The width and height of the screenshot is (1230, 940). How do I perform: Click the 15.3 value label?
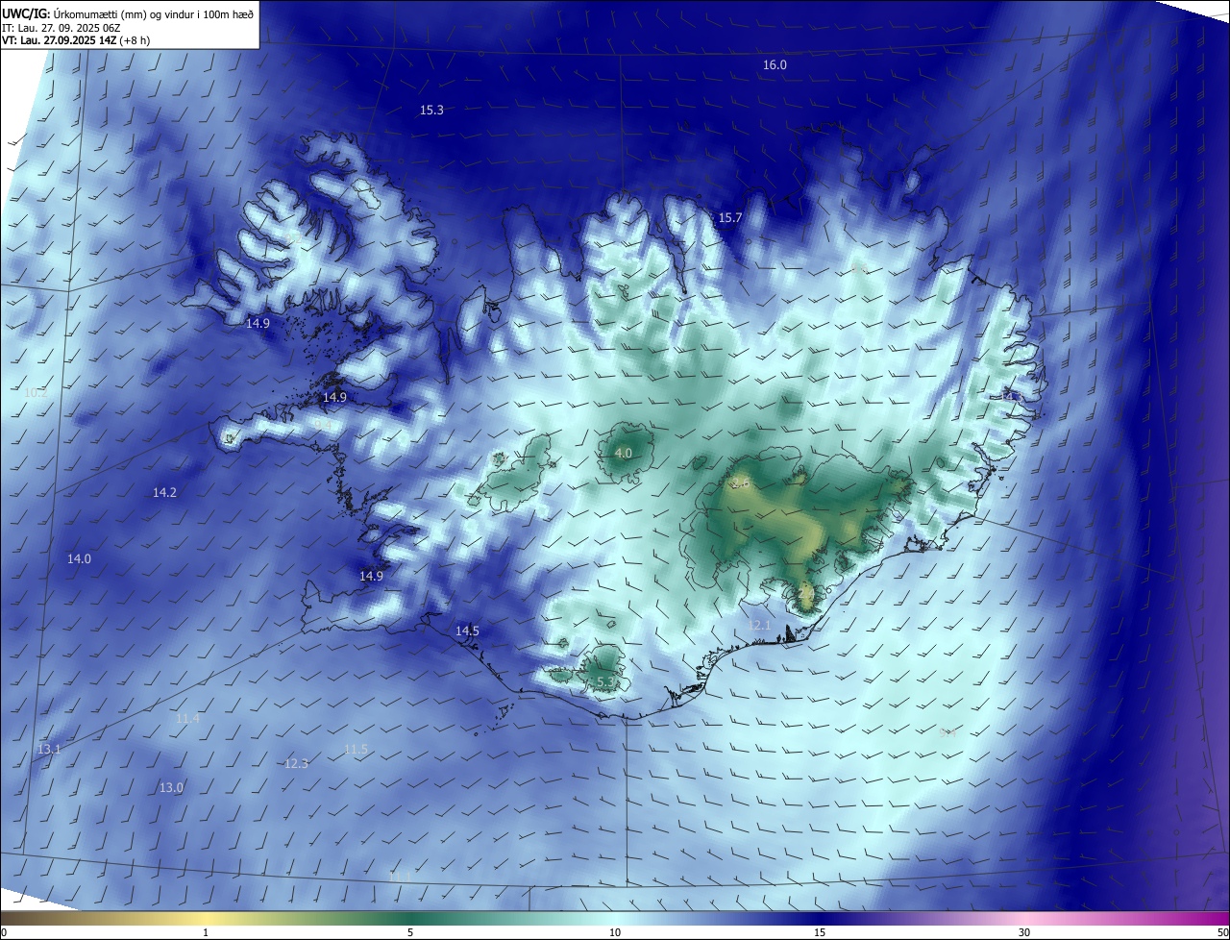point(431,111)
